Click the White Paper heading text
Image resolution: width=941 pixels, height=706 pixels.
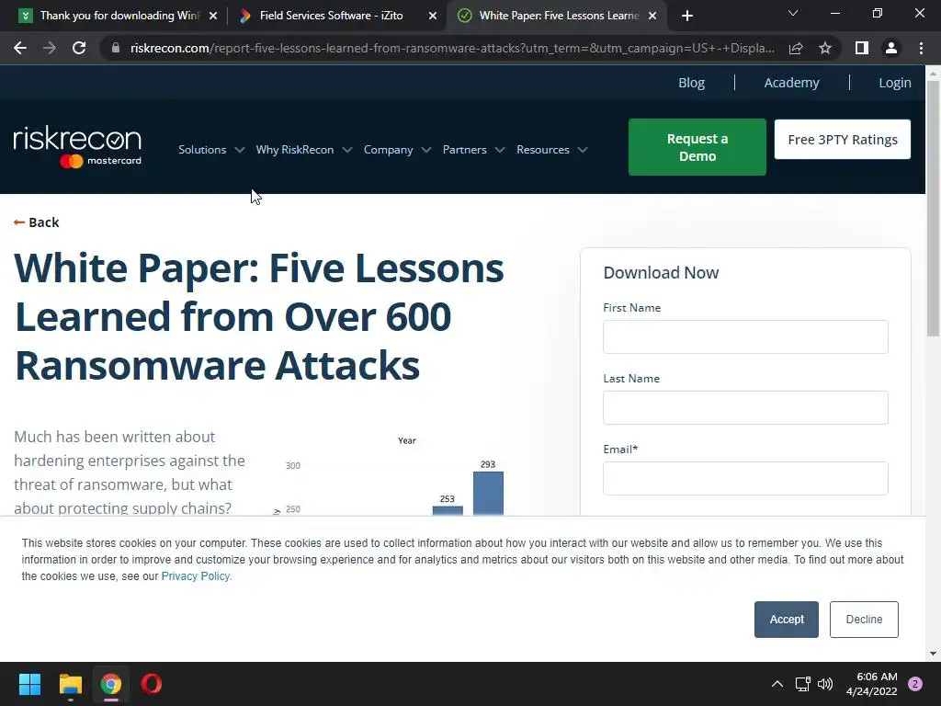pos(259,316)
